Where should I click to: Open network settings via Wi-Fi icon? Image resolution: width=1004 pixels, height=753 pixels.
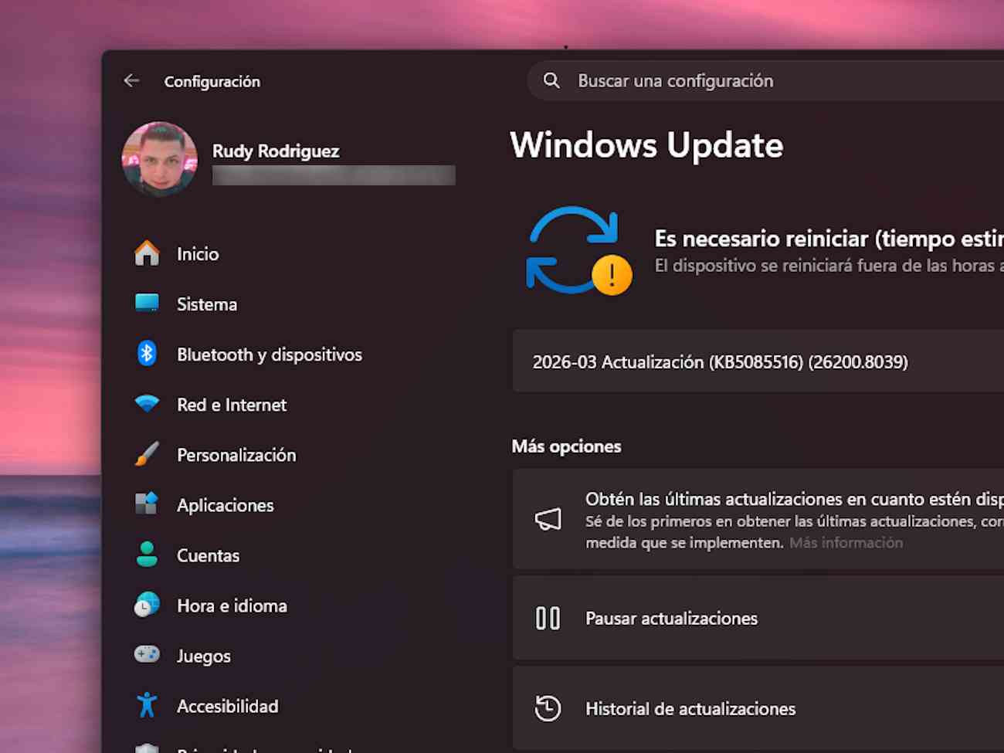tap(147, 404)
